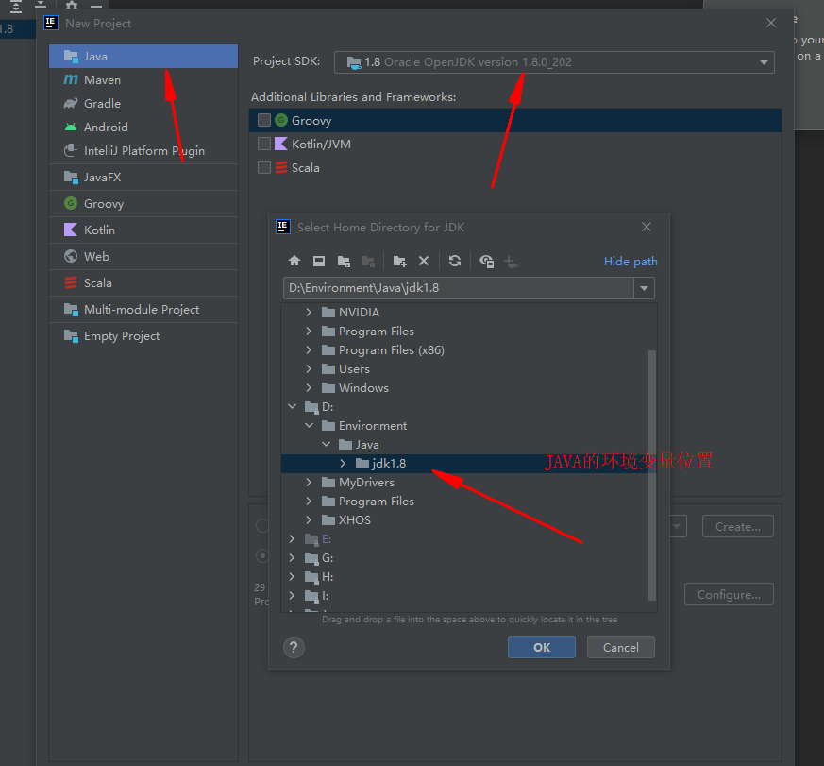The image size is (824, 766).
Task: Choose Empty Project type
Action: pos(143,336)
